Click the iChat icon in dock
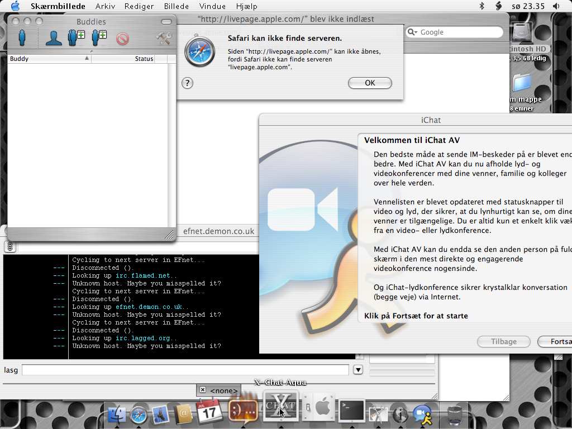The height and width of the screenshot is (429, 572). tap(423, 414)
